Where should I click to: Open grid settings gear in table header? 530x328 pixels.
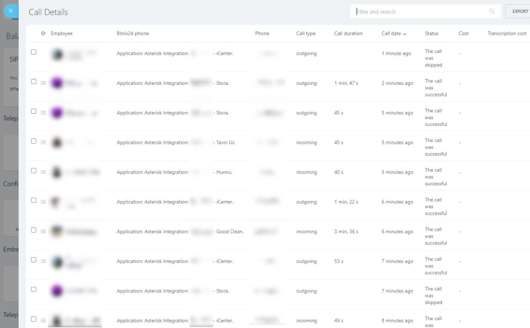43,34
